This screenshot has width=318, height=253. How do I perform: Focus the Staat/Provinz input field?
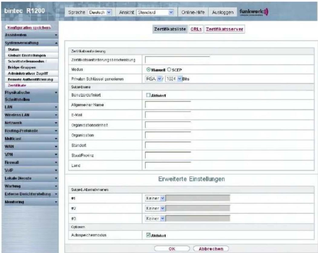168,155
